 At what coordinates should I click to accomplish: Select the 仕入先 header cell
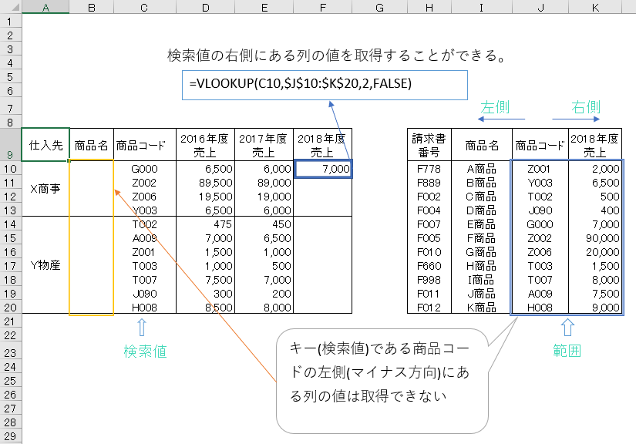[x=45, y=145]
